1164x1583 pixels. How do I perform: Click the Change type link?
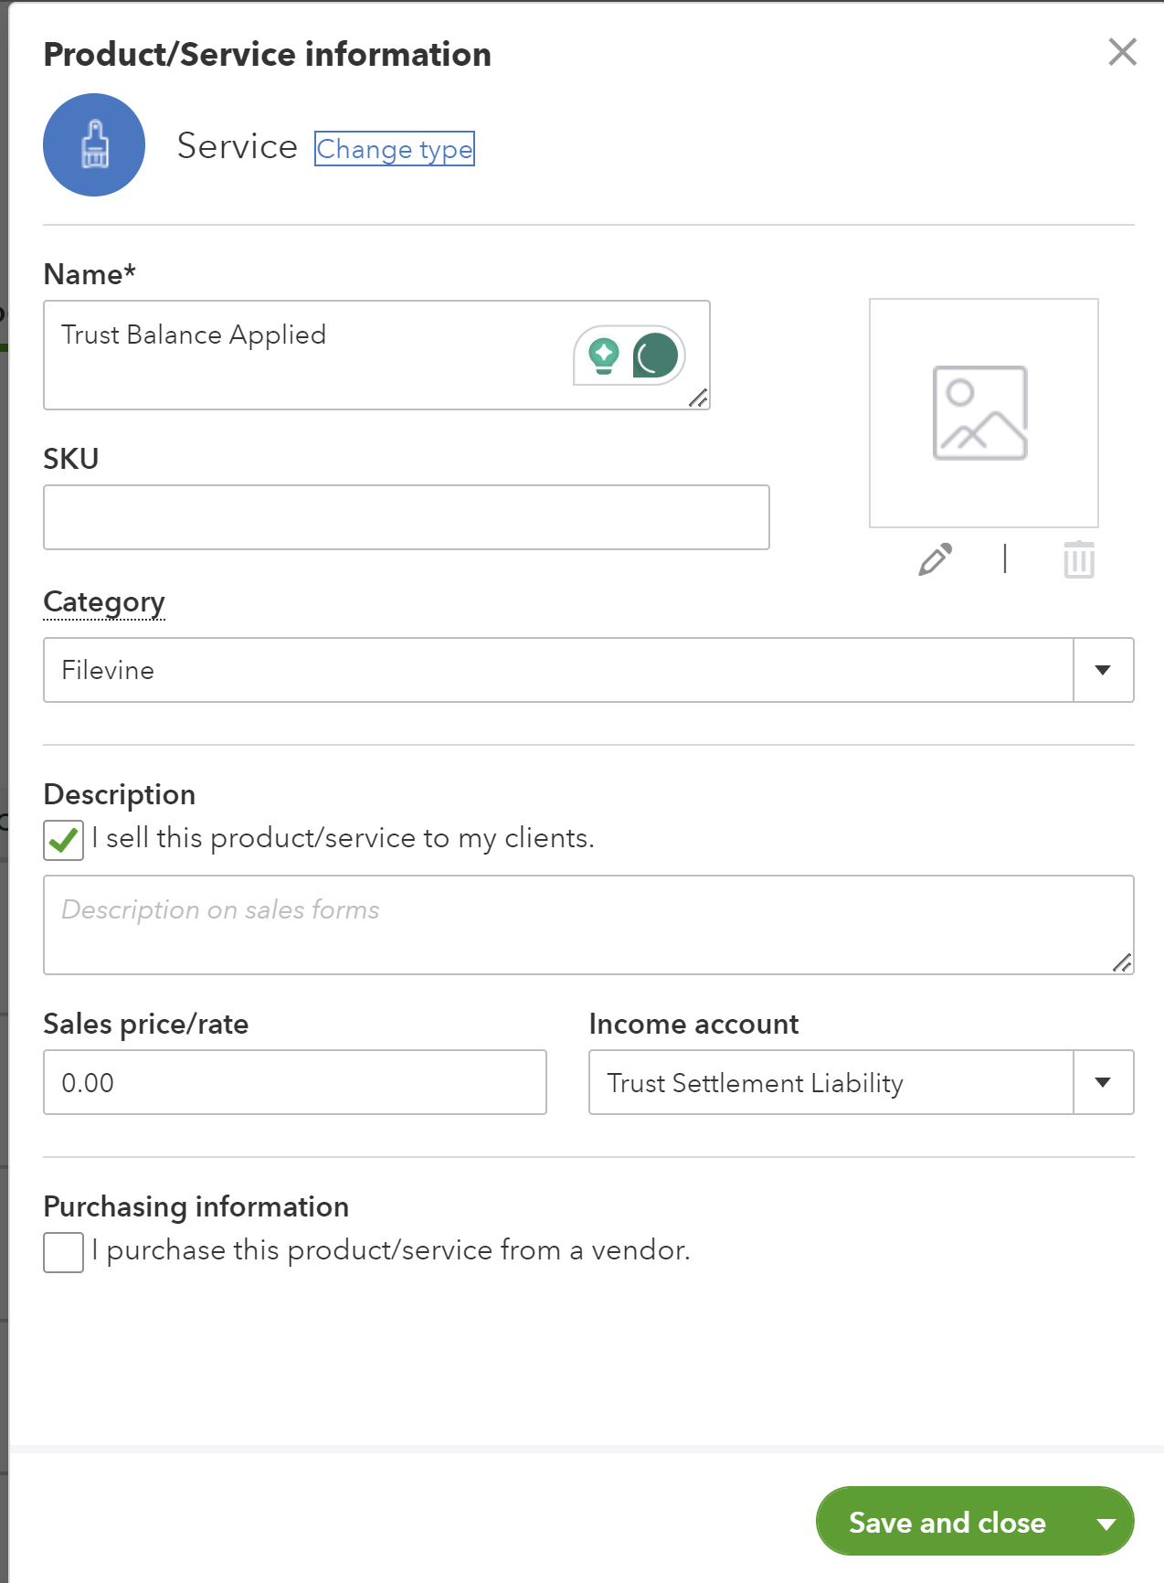tap(395, 149)
